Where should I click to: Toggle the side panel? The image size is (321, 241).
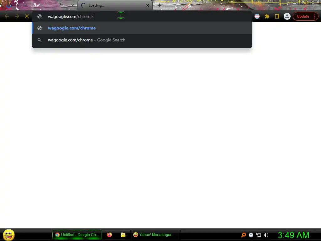(x=277, y=16)
